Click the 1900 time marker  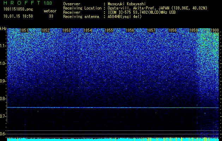[215, 30]
